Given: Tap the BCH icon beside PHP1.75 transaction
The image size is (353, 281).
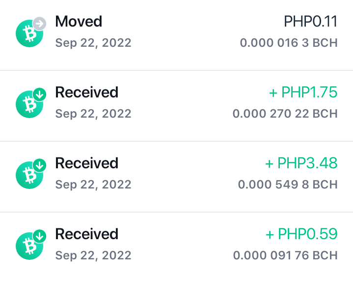Looking at the screenshot, I should pyautogui.click(x=29, y=104).
